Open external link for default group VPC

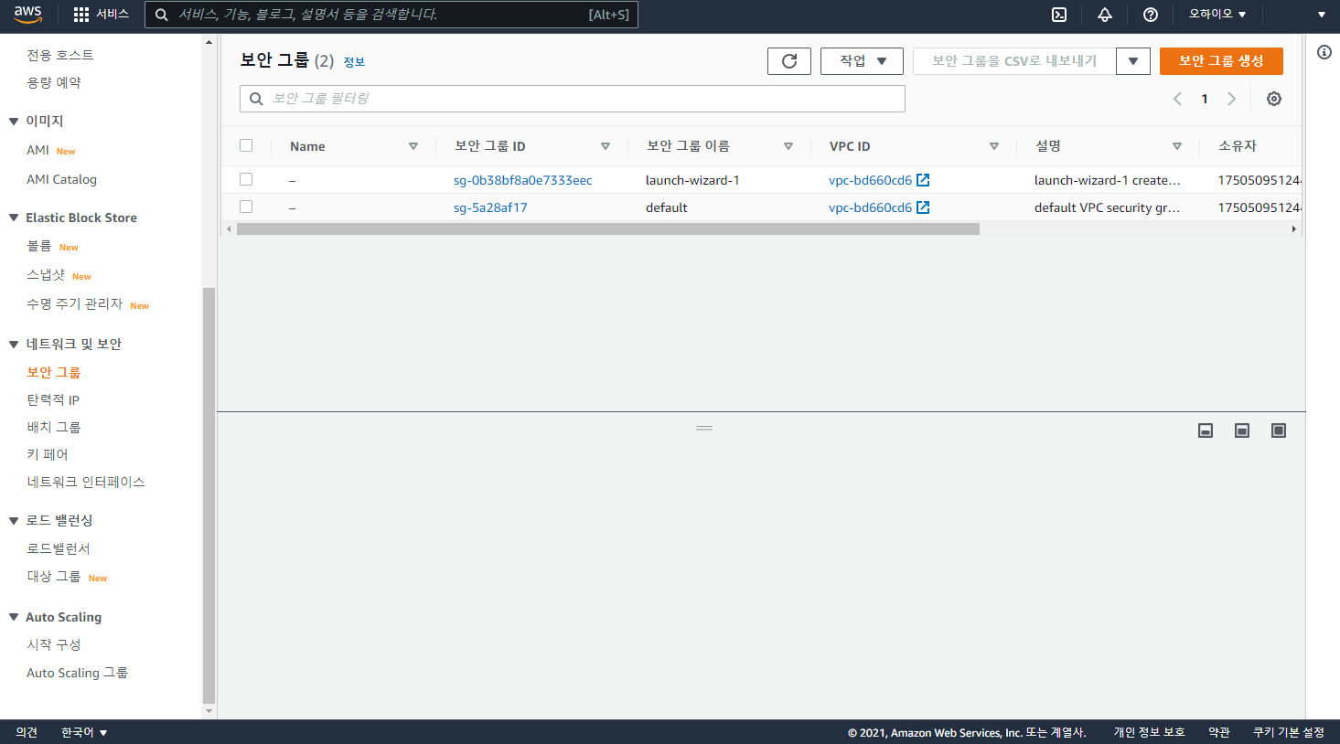click(923, 207)
